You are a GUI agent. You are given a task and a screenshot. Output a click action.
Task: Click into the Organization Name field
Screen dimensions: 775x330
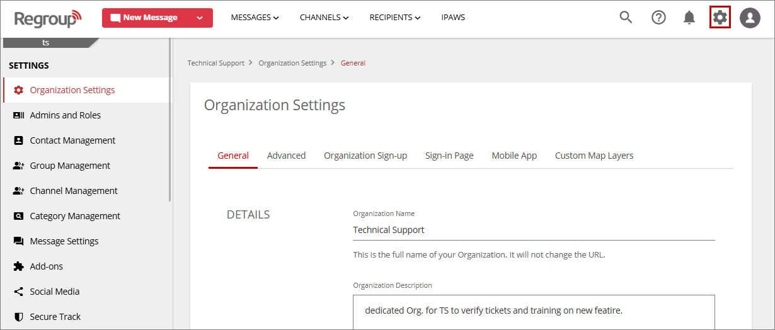coord(534,230)
